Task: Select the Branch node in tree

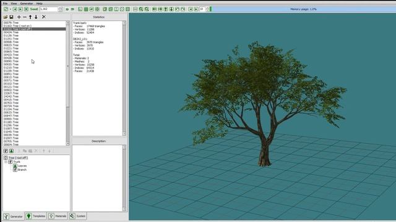Action: click(x=22, y=170)
